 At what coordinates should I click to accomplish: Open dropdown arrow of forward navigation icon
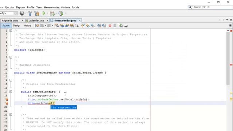point(52,26)
